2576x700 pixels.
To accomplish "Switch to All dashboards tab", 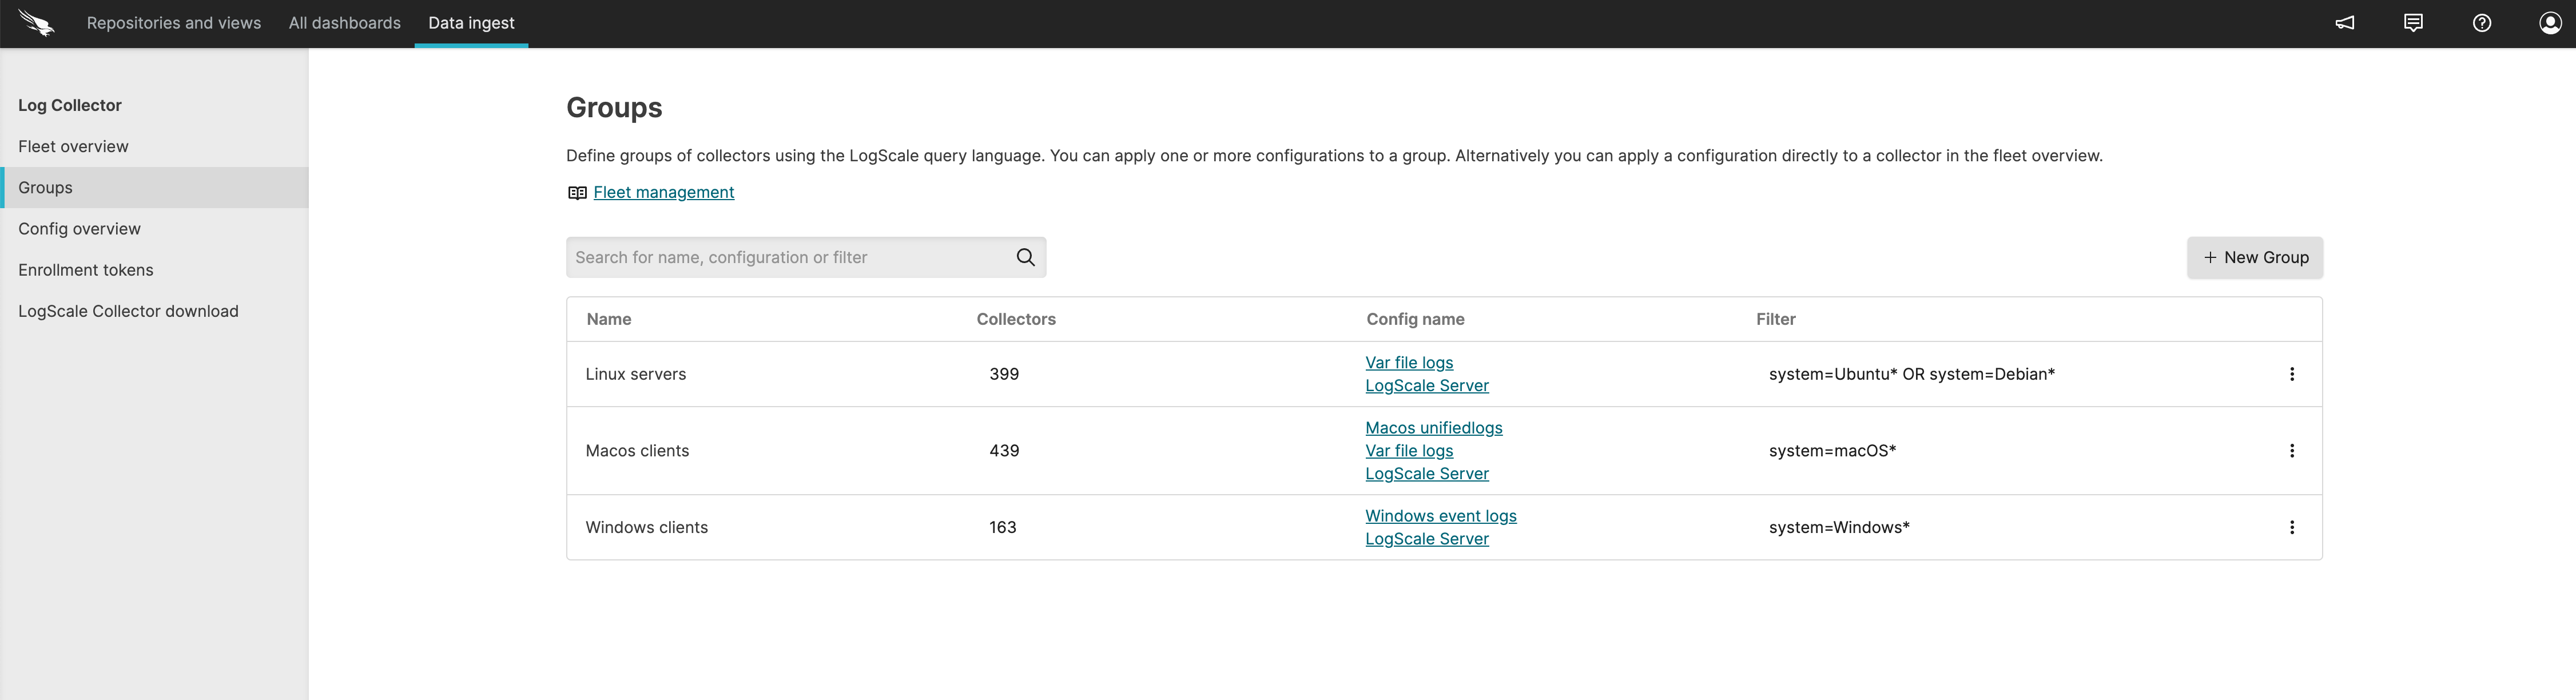I will (x=344, y=23).
